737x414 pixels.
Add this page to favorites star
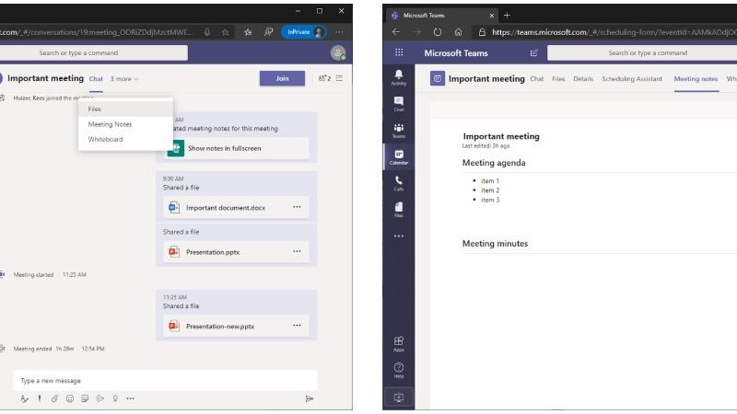pos(225,32)
